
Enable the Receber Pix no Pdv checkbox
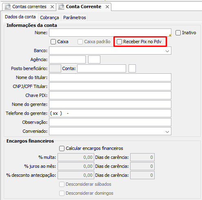click(x=119, y=42)
